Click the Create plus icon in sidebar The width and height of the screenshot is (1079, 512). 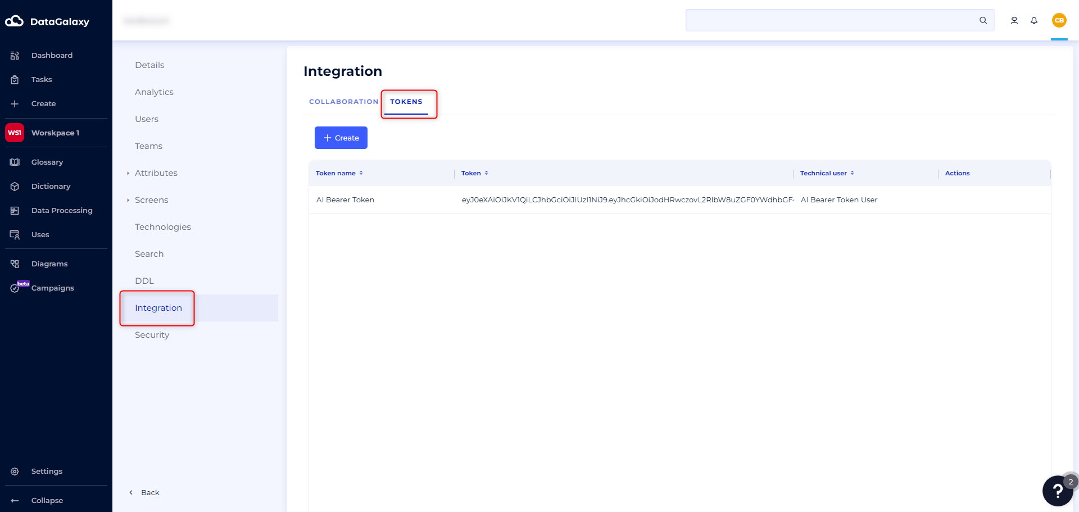[15, 103]
